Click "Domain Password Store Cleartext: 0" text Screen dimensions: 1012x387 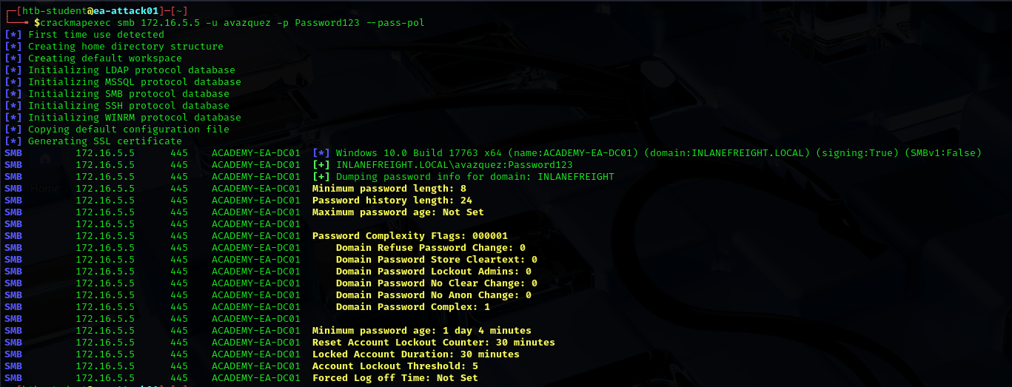[x=437, y=260]
